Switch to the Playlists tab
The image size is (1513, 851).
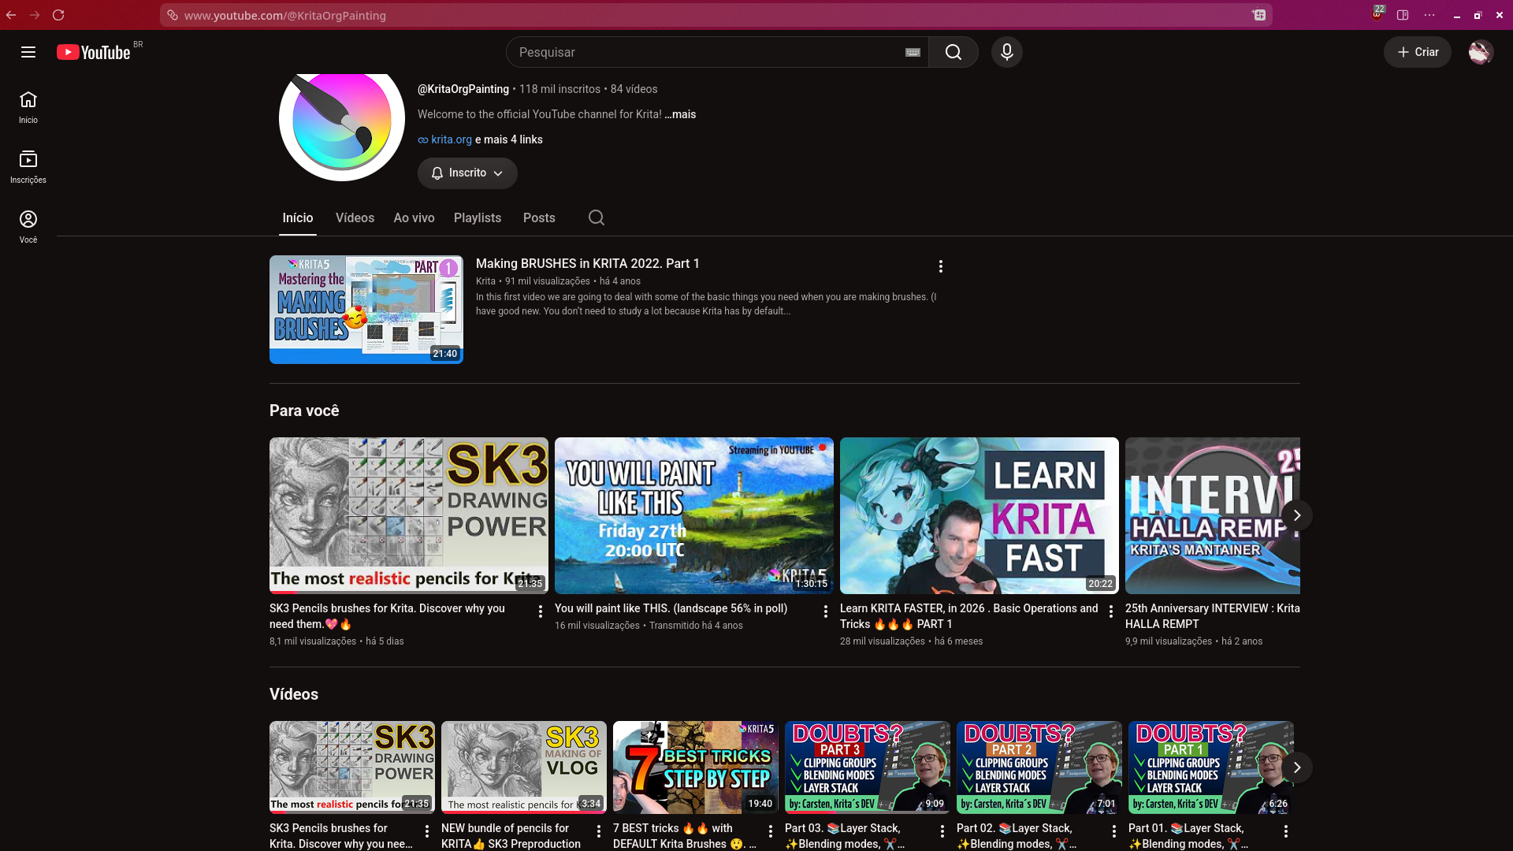coord(478,218)
